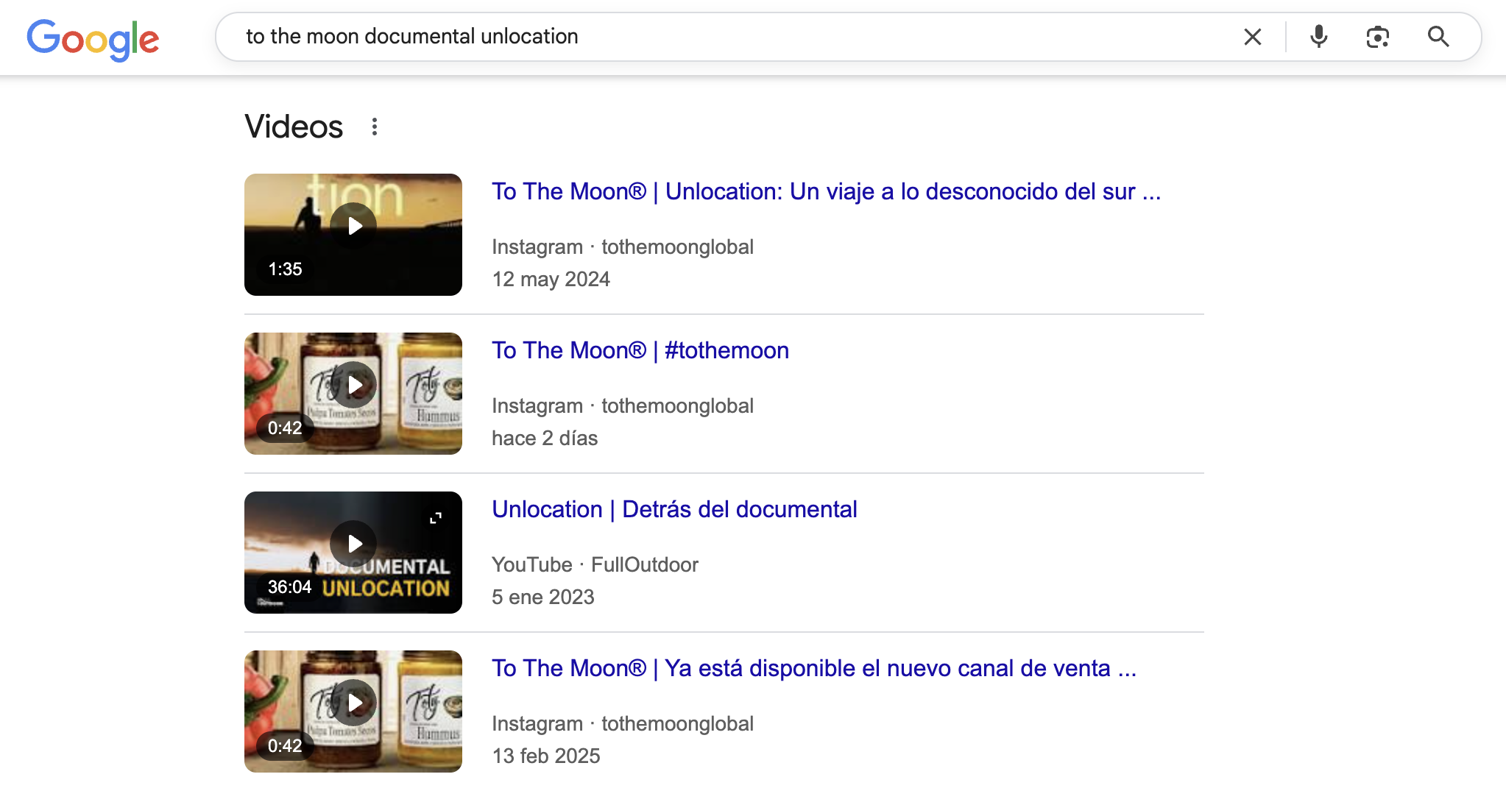Image resolution: width=1506 pixels, height=802 pixels.
Task: Open search by image camera icon
Action: point(1377,37)
